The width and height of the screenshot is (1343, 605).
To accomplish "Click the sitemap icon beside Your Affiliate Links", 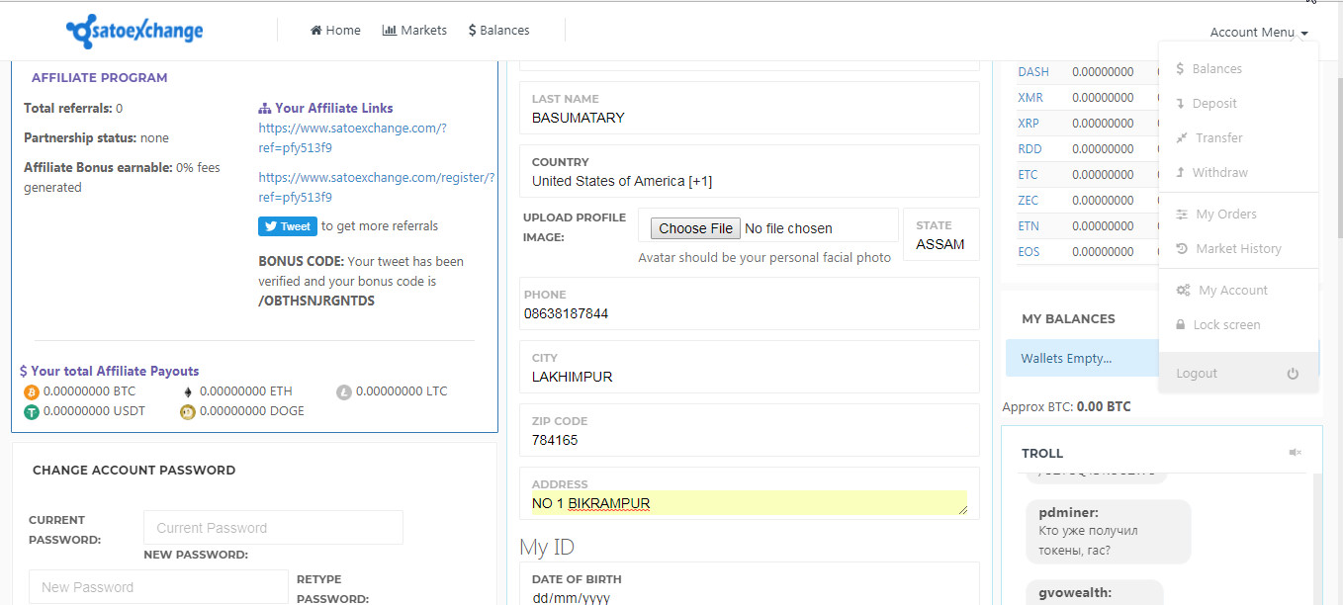I will pyautogui.click(x=264, y=109).
